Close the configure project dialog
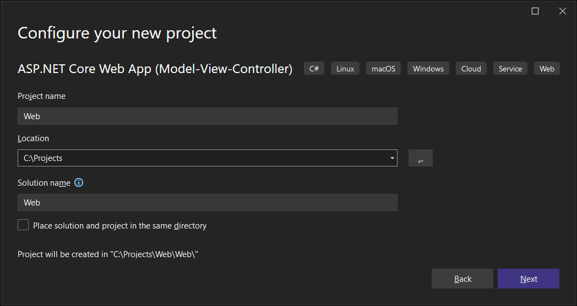This screenshot has width=577, height=306. (562, 11)
